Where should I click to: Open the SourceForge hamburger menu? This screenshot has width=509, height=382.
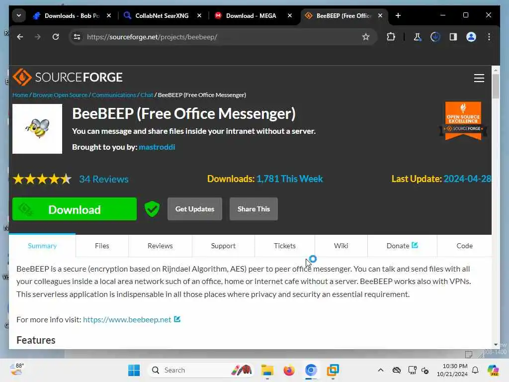(x=479, y=78)
